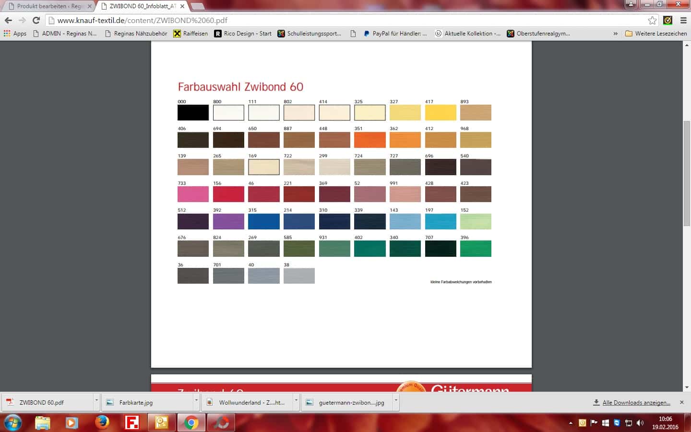Click the volume speaker tray icon
This screenshot has width=691, height=432.
[640, 423]
